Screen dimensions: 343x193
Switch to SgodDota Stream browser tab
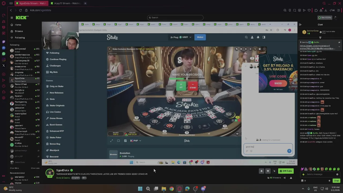tap(31, 3)
